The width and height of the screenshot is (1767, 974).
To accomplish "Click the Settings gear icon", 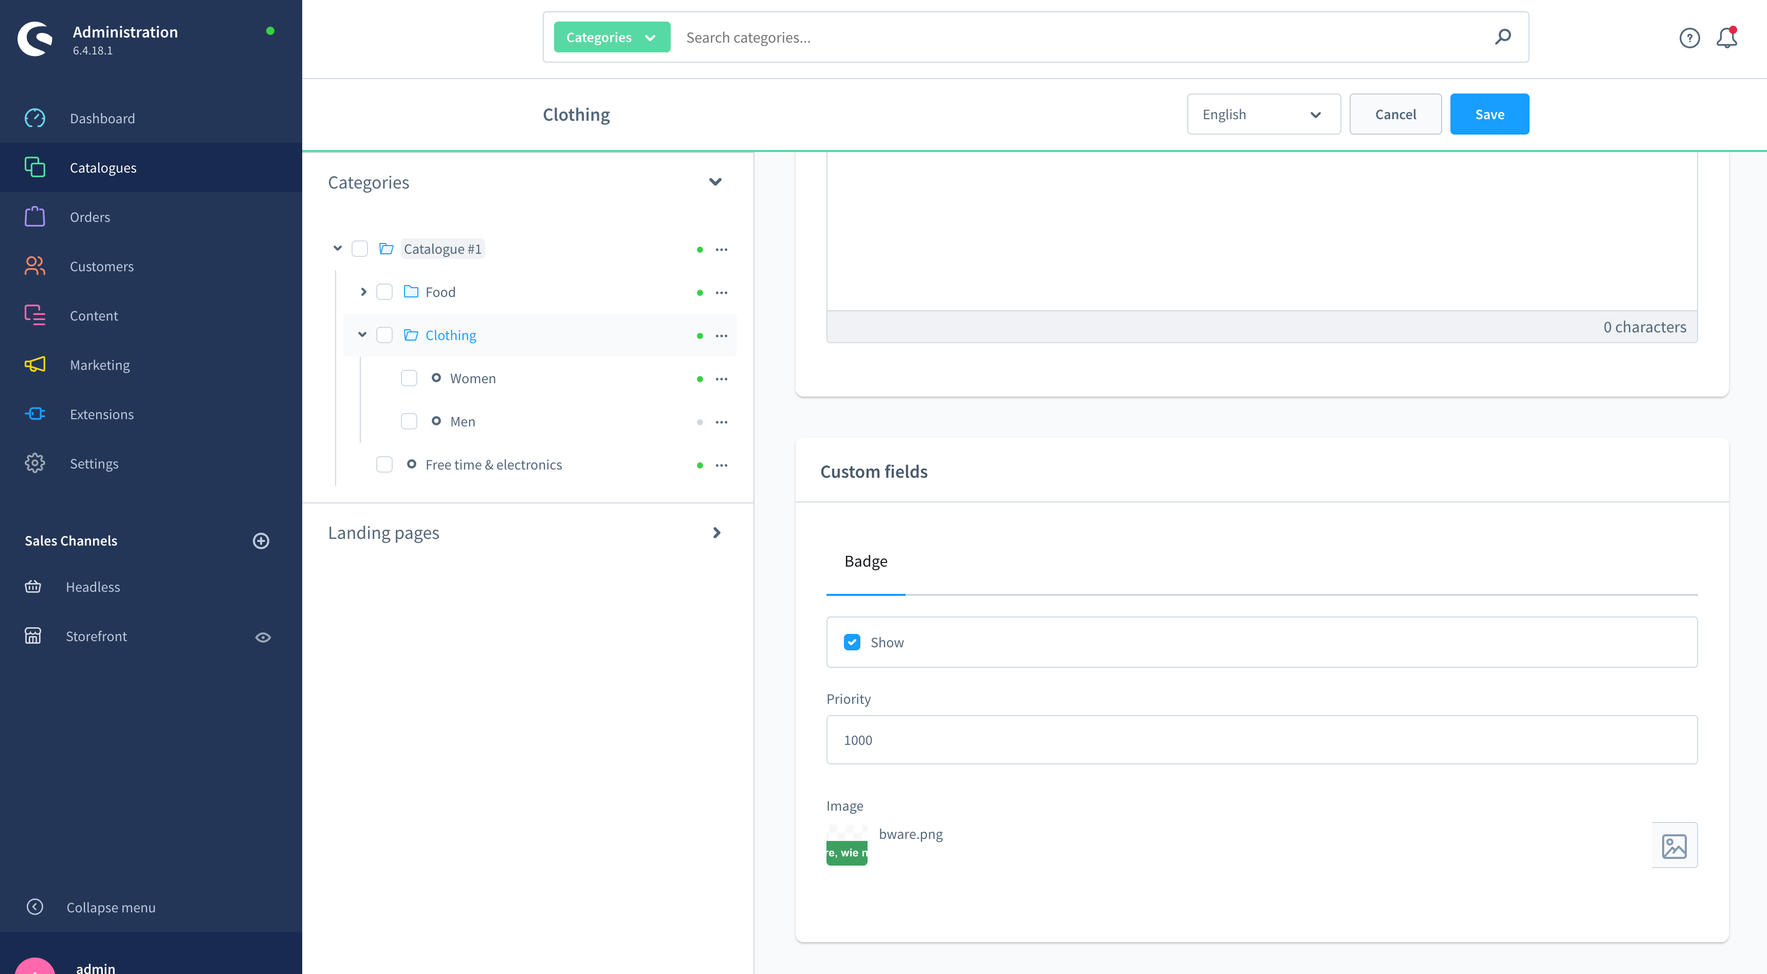I will click(35, 463).
